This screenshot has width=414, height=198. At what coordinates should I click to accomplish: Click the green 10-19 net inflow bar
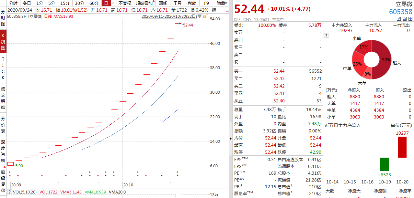[384, 164]
